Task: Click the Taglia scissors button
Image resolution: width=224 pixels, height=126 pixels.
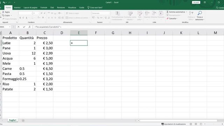Action: pyautogui.click(x=6, y=12)
